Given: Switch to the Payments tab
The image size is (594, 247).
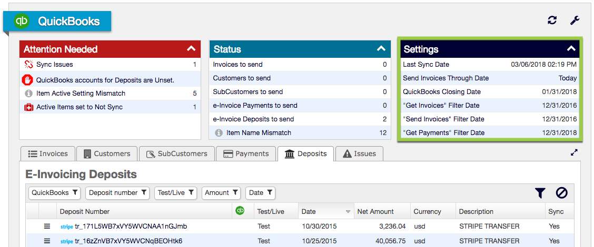Looking at the screenshot, I should (246, 153).
